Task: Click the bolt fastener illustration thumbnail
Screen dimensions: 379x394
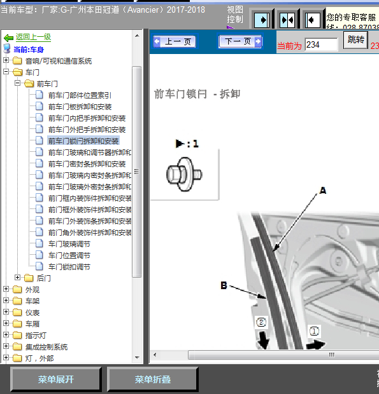Action: (x=185, y=174)
